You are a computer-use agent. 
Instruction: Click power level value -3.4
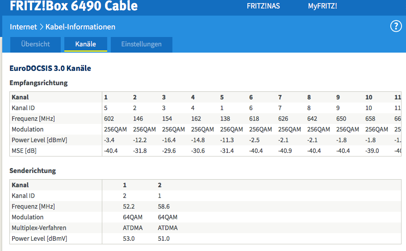[x=109, y=140]
